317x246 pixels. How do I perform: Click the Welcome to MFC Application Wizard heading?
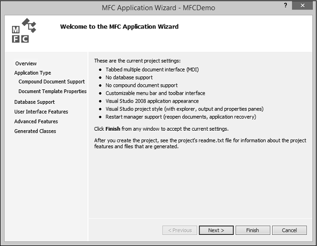pos(119,26)
